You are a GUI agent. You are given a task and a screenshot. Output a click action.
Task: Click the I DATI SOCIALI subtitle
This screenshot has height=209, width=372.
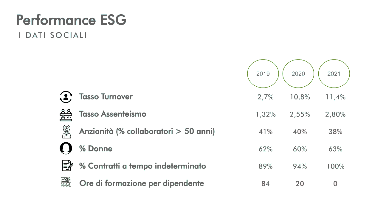52,35
